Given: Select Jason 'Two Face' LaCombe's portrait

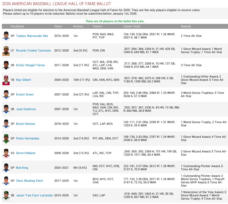Looking at the screenshot, I should [x=6, y=196].
